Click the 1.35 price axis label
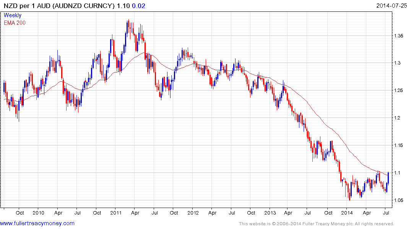 [399, 35]
